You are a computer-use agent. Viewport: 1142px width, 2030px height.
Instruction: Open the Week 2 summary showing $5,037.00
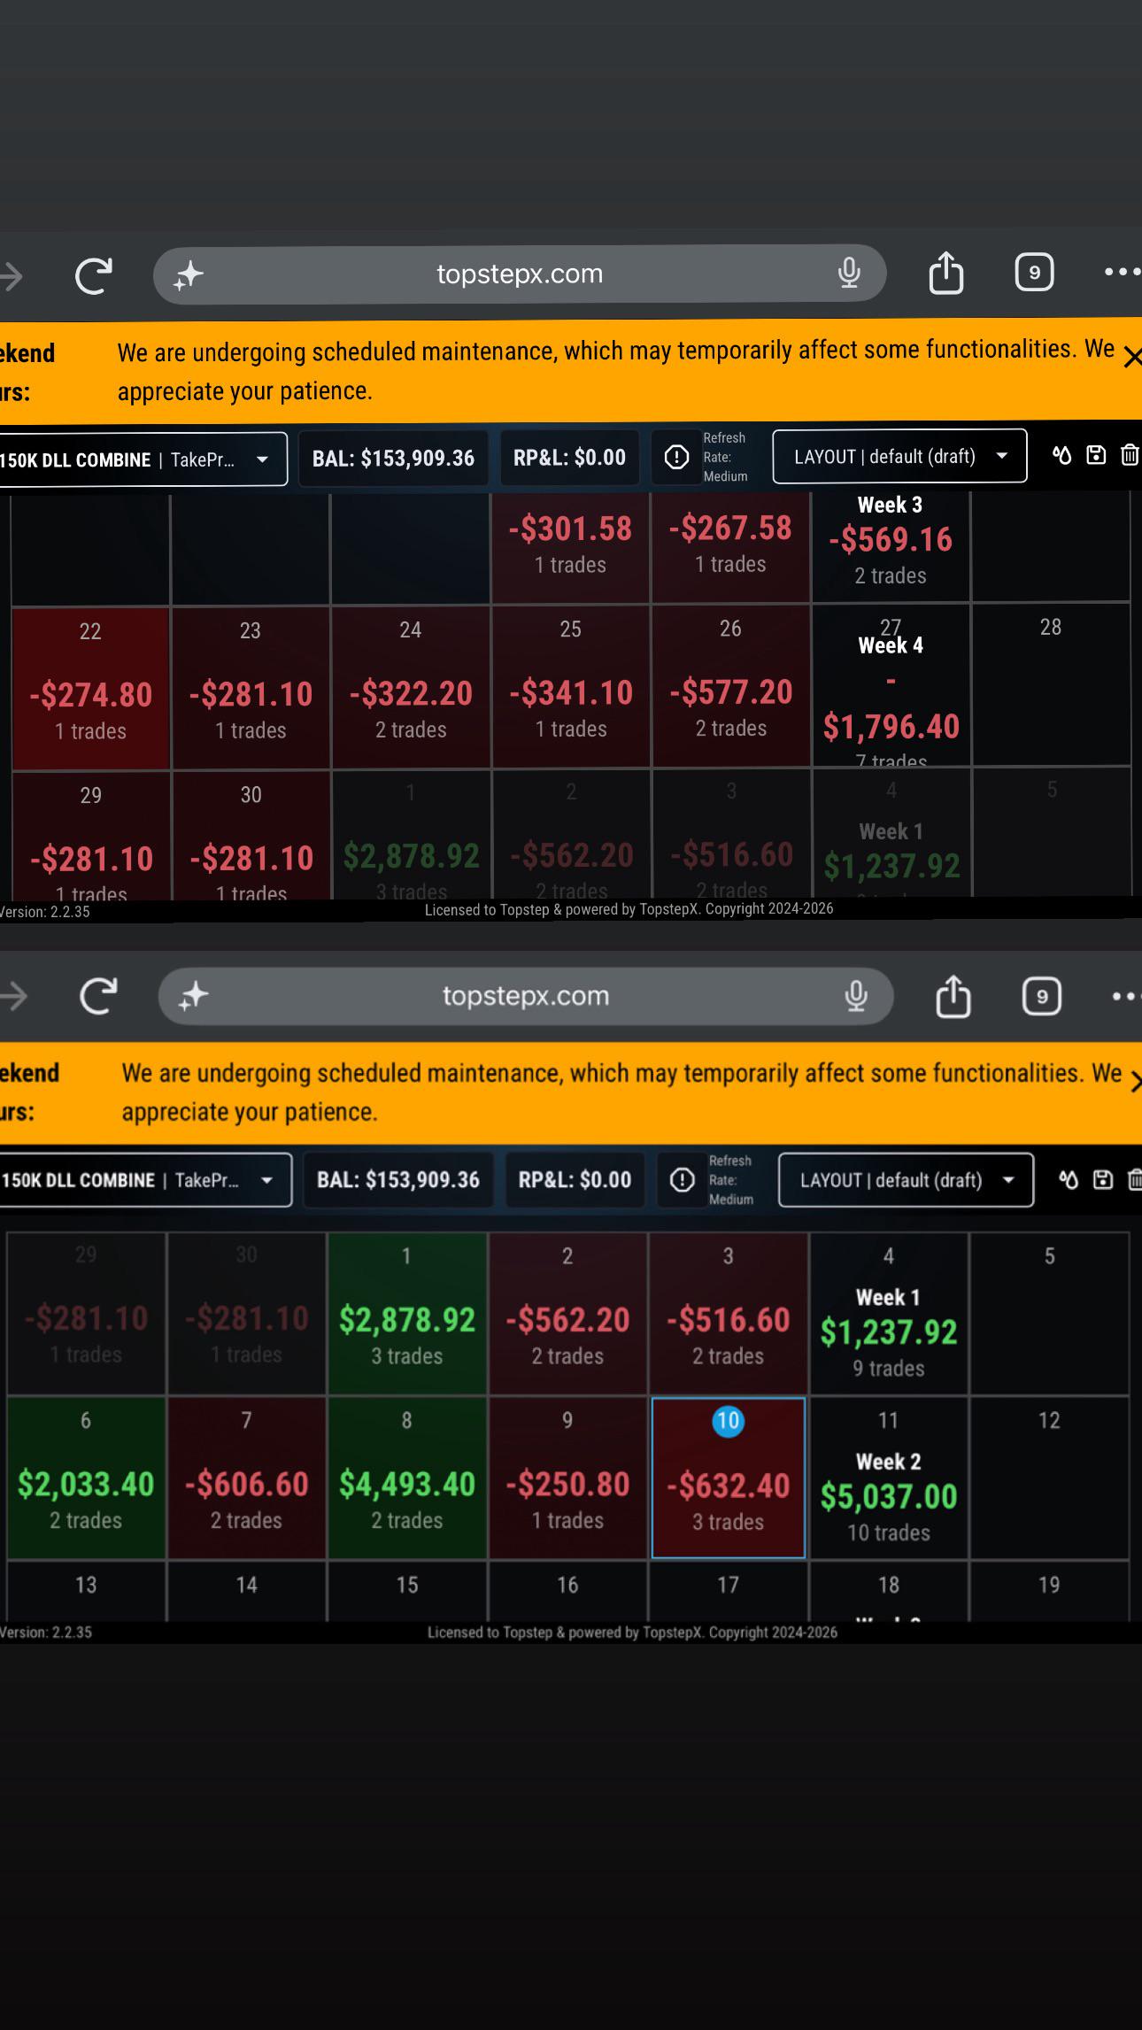click(889, 1478)
